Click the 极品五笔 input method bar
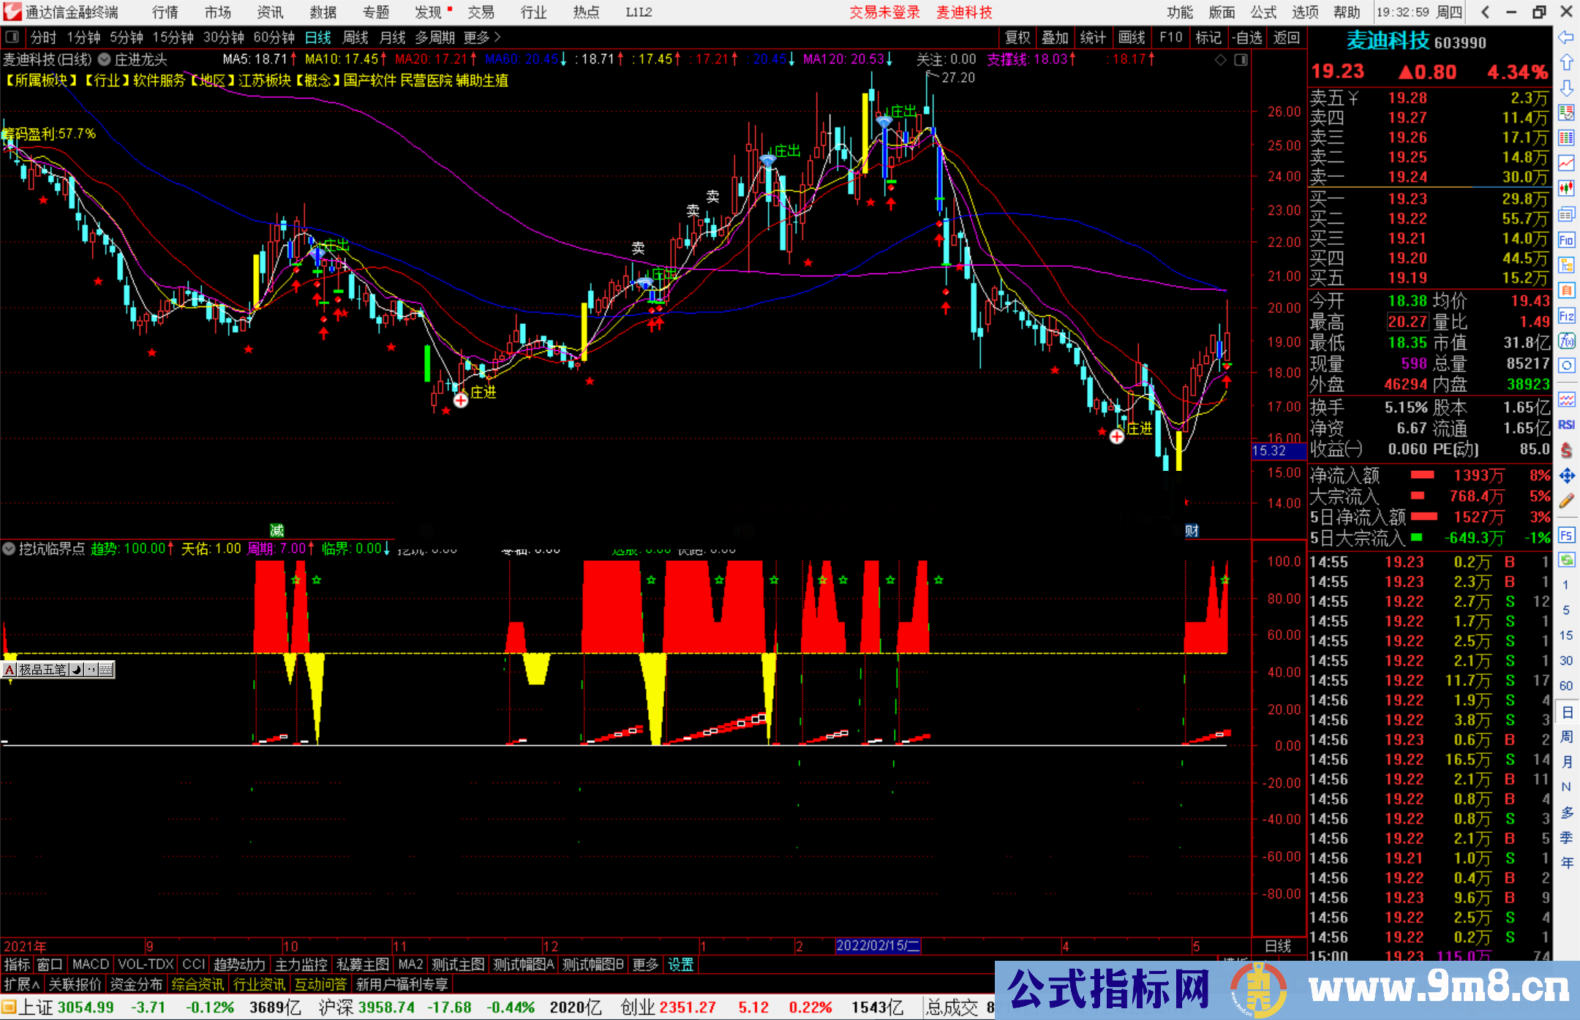 pyautogui.click(x=44, y=670)
